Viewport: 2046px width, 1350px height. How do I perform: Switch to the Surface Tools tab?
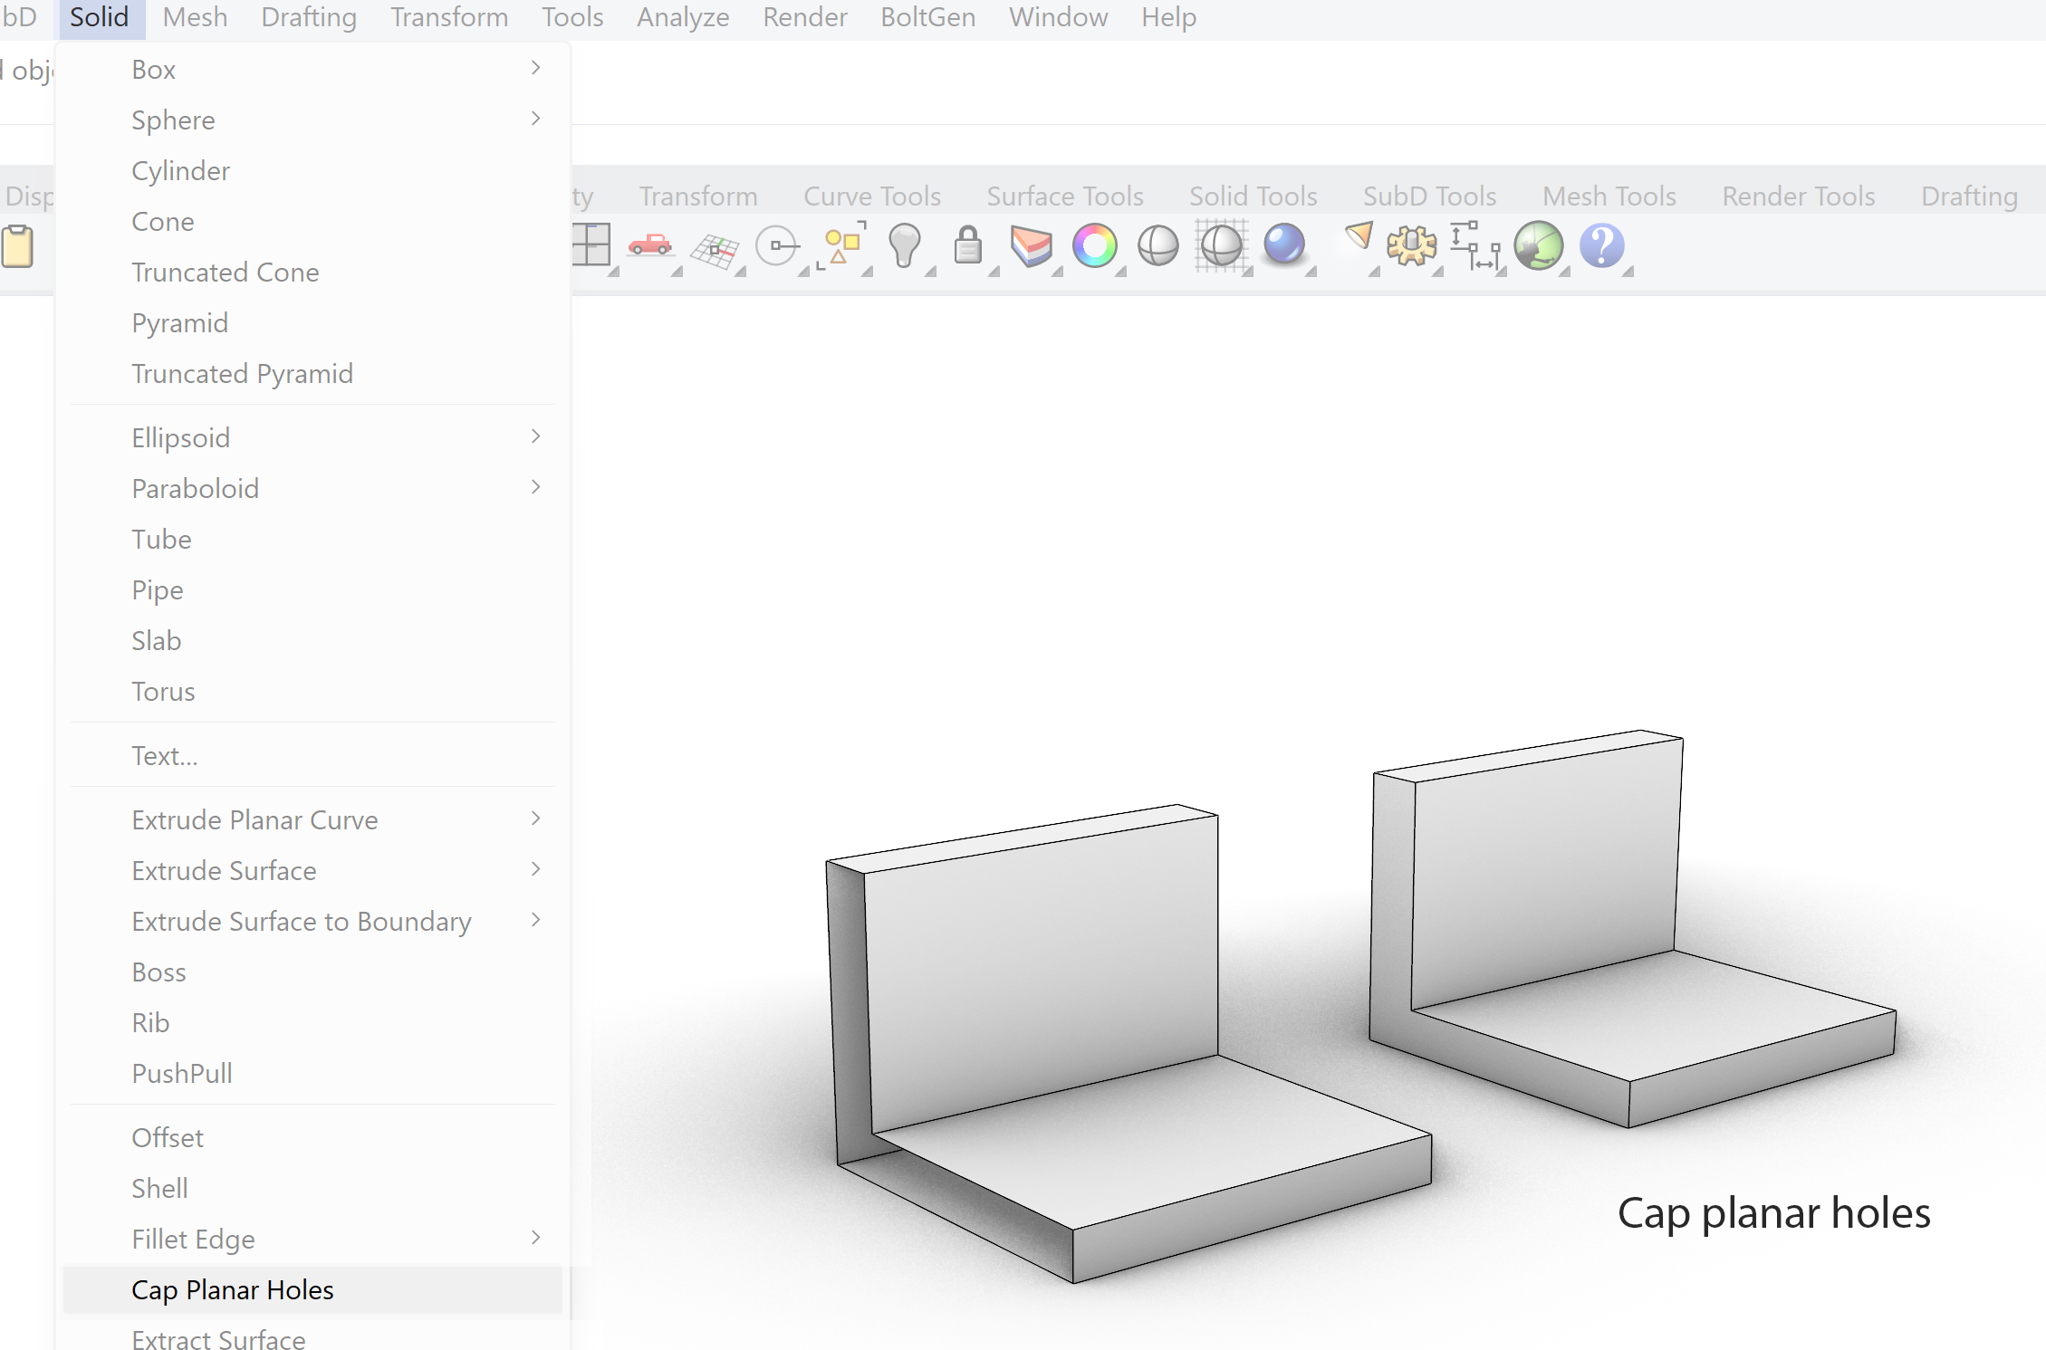(x=1064, y=196)
